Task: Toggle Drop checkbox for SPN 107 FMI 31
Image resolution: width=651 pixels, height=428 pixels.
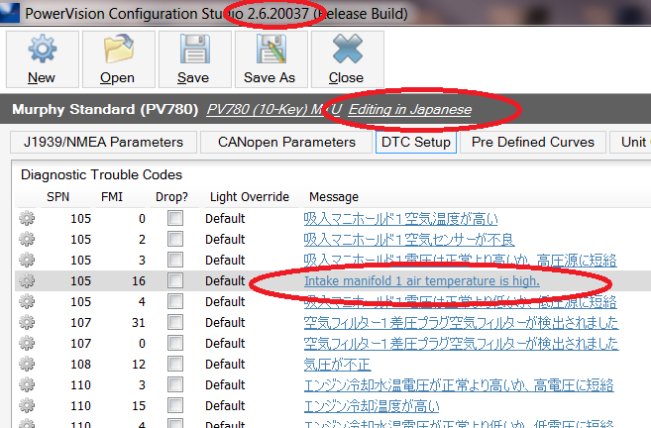Action: [175, 322]
